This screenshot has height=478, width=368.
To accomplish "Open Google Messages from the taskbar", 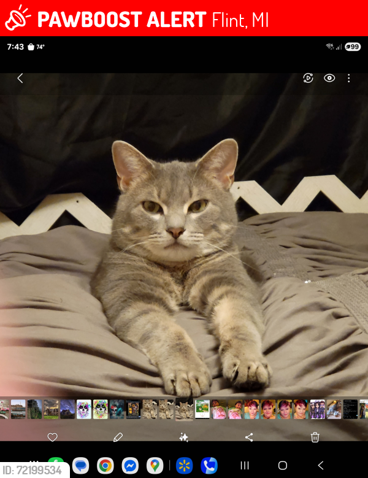I will [80, 466].
